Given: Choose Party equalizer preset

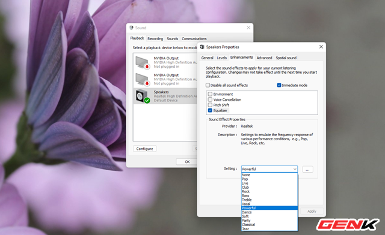Looking at the screenshot, I should 269,221.
